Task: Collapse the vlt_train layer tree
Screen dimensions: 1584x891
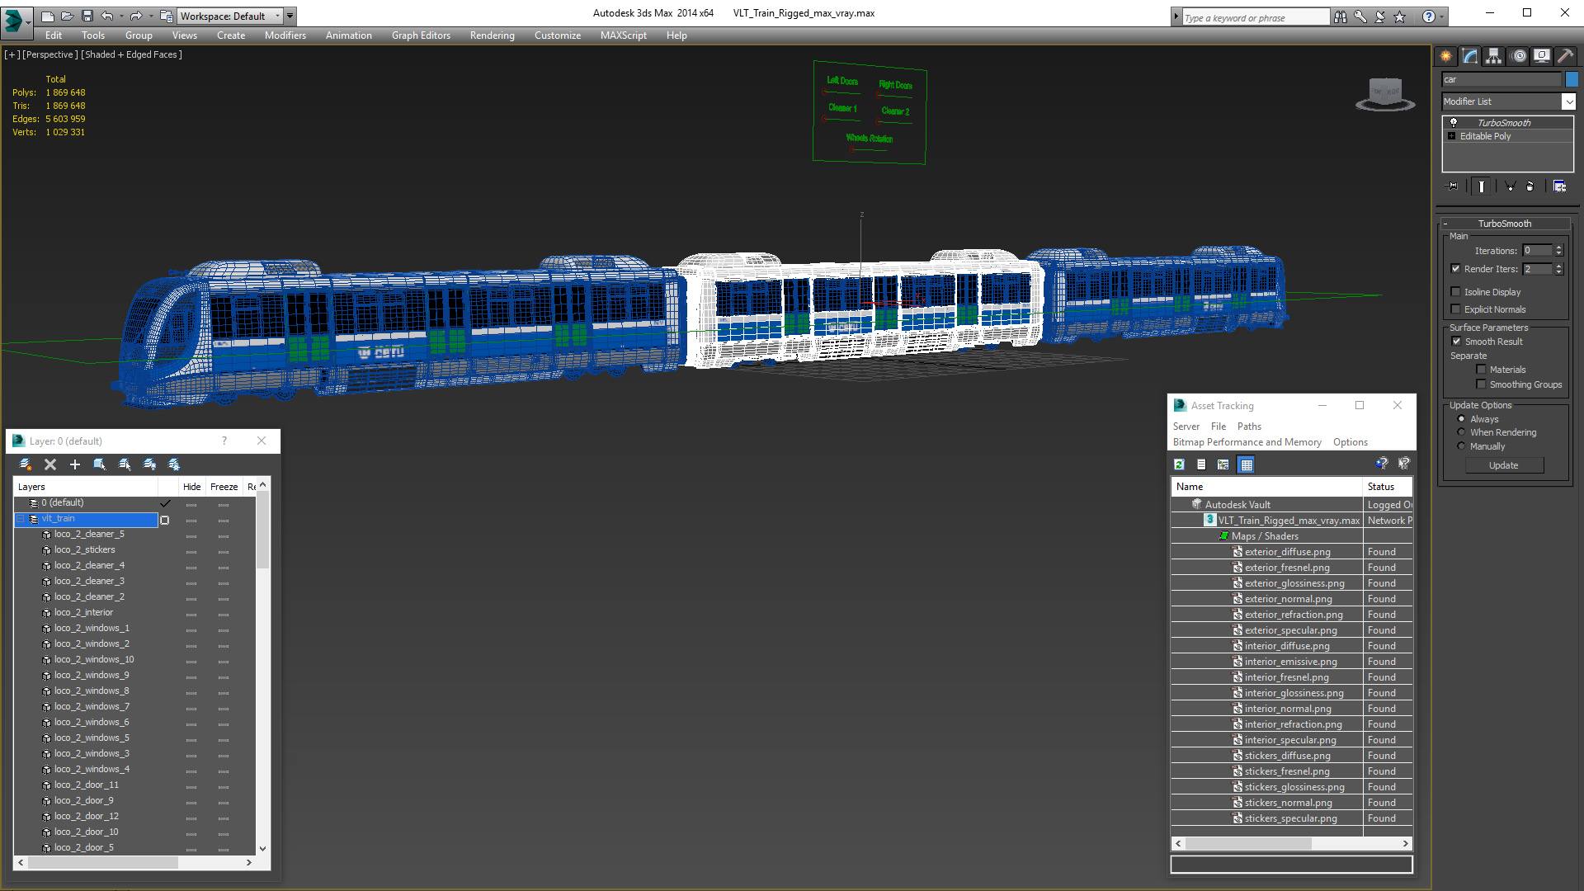Action: click(21, 519)
